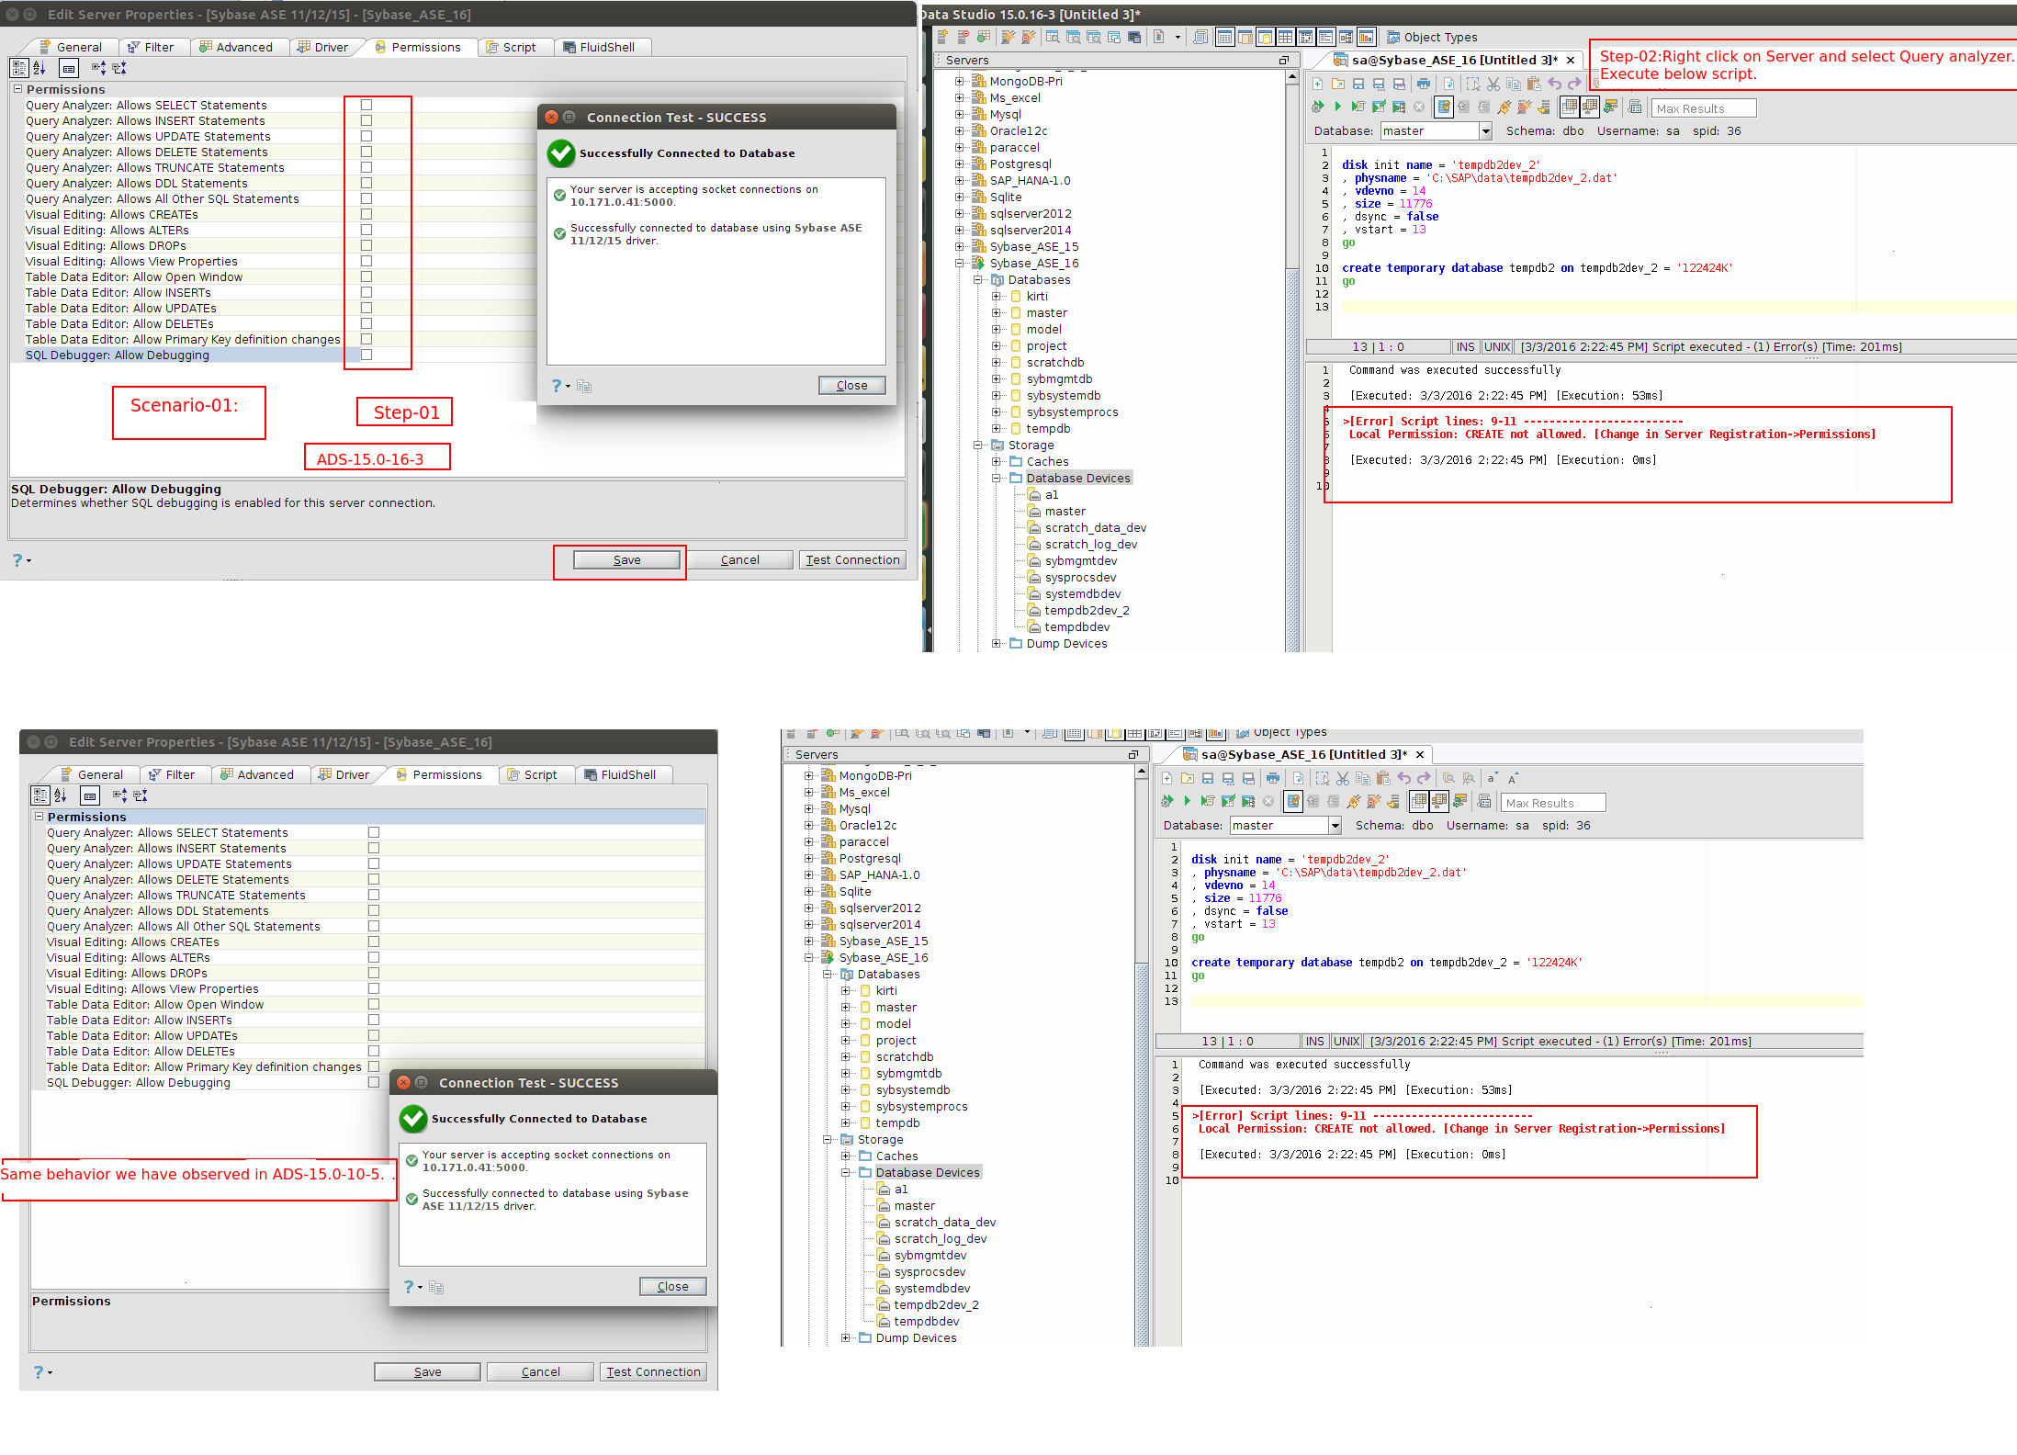The height and width of the screenshot is (1455, 2017).
Task: Collapse the Database Devices node in upper tree
Action: click(996, 478)
